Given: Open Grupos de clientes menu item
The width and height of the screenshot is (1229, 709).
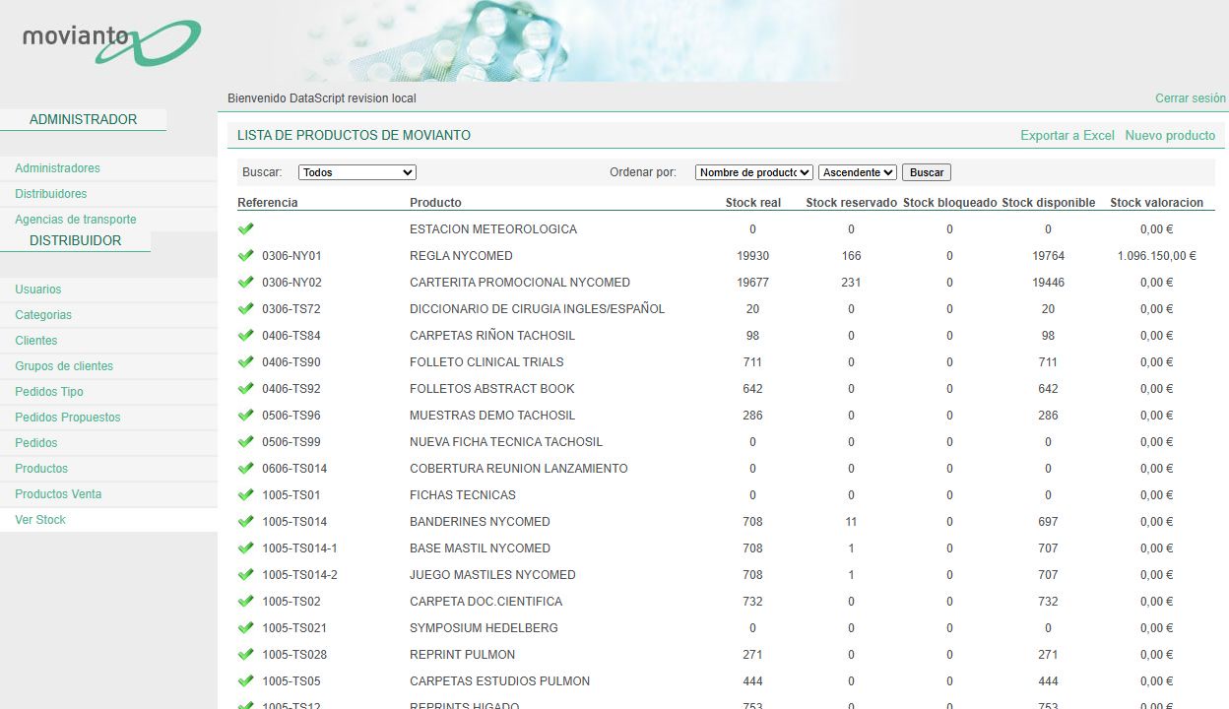Looking at the screenshot, I should [x=64, y=366].
